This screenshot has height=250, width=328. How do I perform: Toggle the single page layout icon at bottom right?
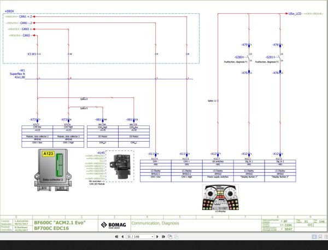[314, 237]
